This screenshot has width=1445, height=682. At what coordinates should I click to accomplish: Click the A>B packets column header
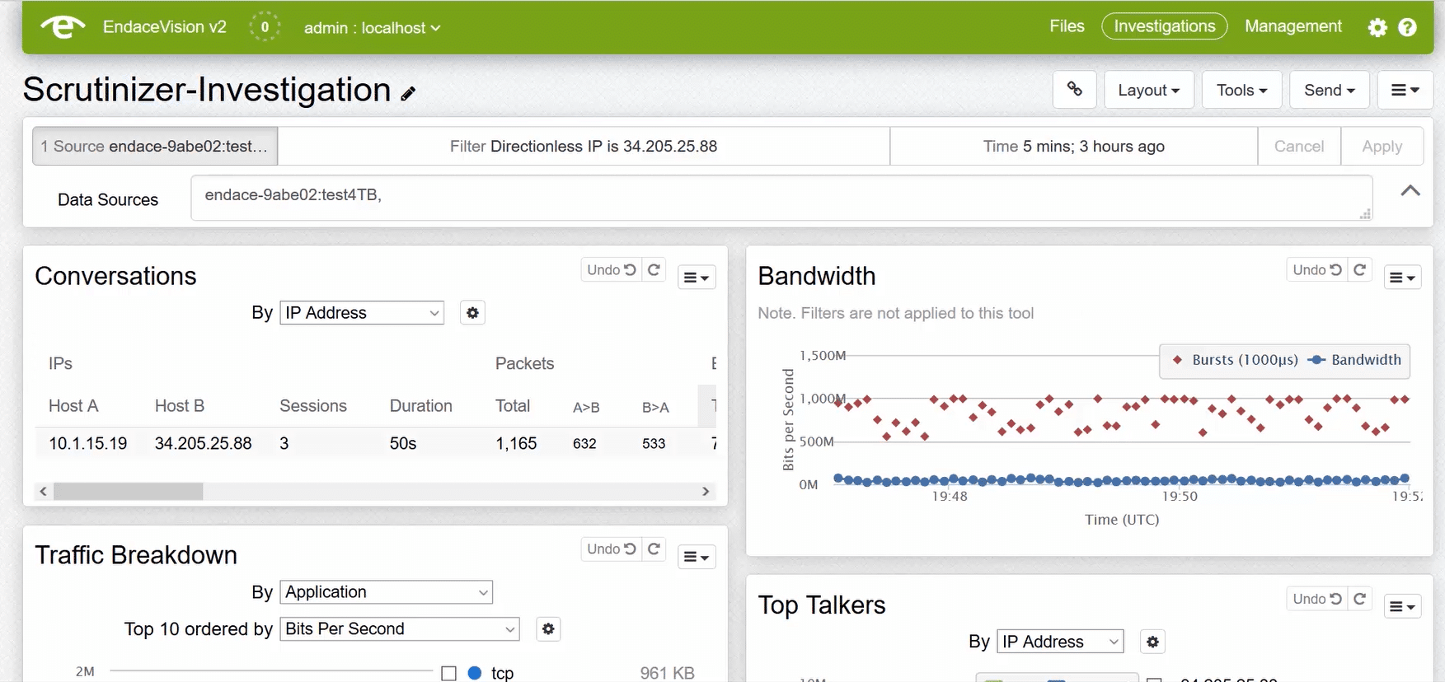[x=586, y=408]
